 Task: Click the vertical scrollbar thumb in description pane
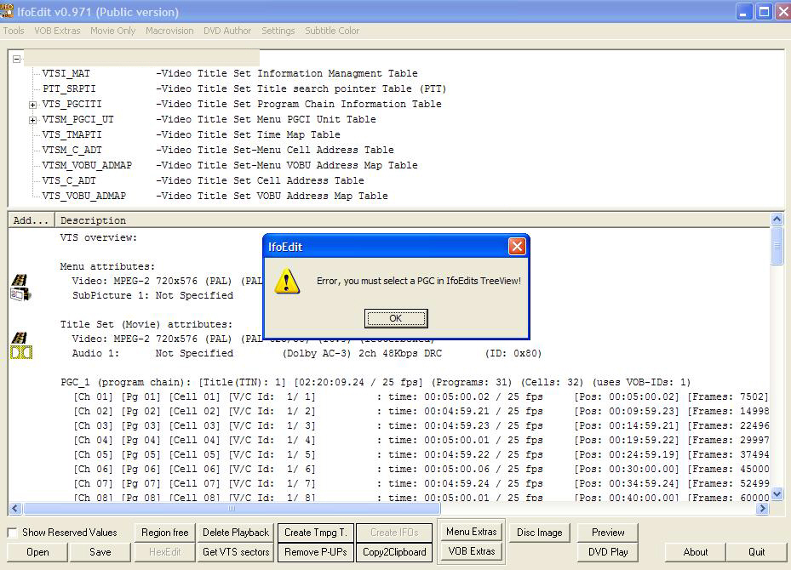tap(777, 245)
